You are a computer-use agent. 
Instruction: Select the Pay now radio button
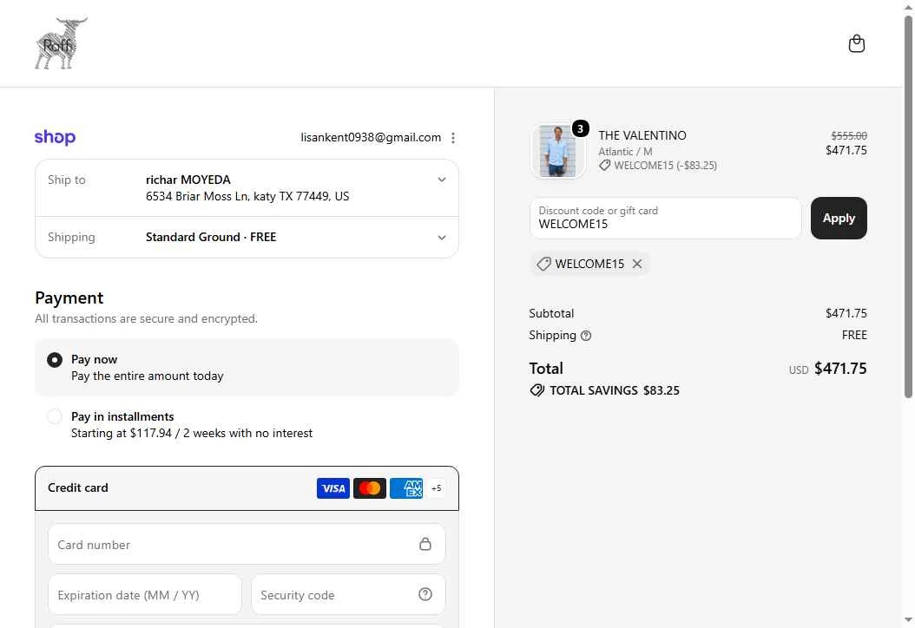point(55,360)
